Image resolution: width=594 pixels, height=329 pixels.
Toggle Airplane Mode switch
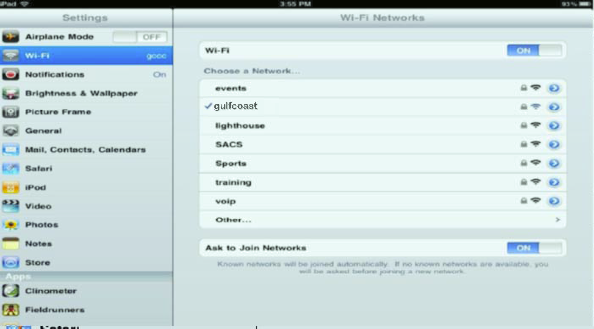click(140, 37)
